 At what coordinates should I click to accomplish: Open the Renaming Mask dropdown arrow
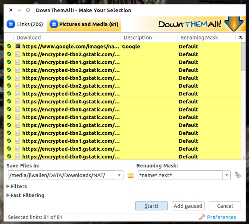click(x=226, y=175)
